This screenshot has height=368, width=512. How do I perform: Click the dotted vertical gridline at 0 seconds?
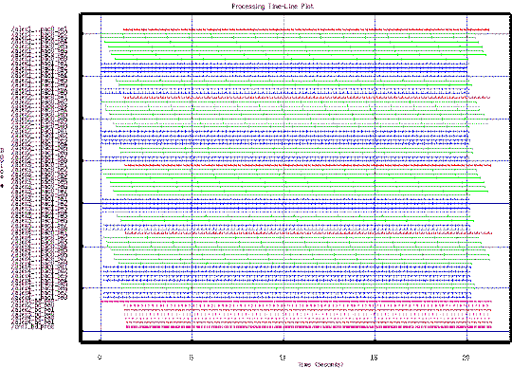[x=101, y=178]
